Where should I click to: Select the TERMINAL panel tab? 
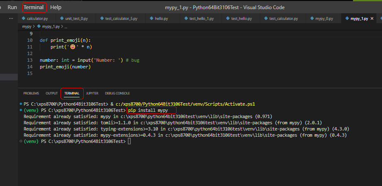tap(72, 93)
